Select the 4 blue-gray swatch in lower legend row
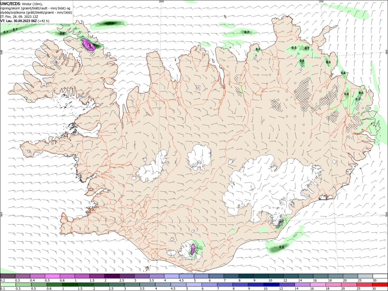The image size is (388, 291). [162, 285]
